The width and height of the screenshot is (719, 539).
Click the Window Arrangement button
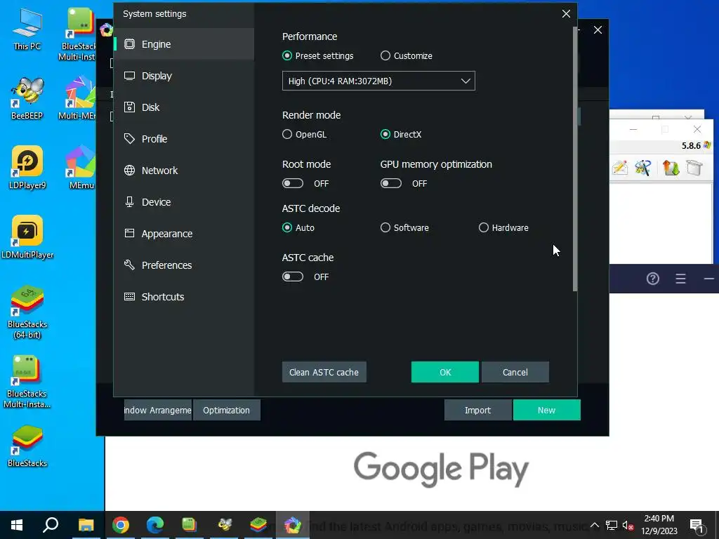pos(158,410)
